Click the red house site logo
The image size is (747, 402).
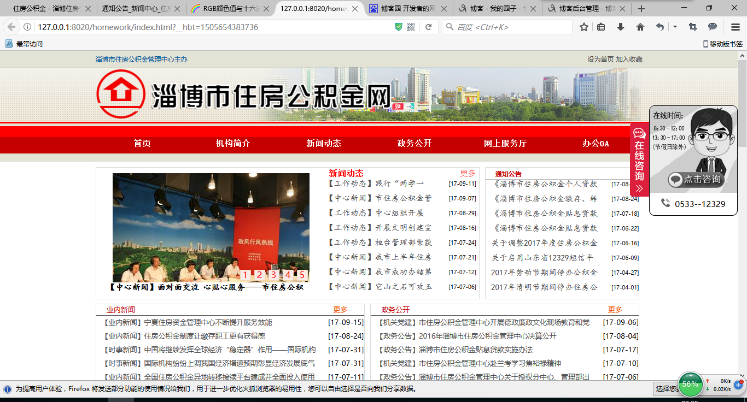click(x=120, y=94)
